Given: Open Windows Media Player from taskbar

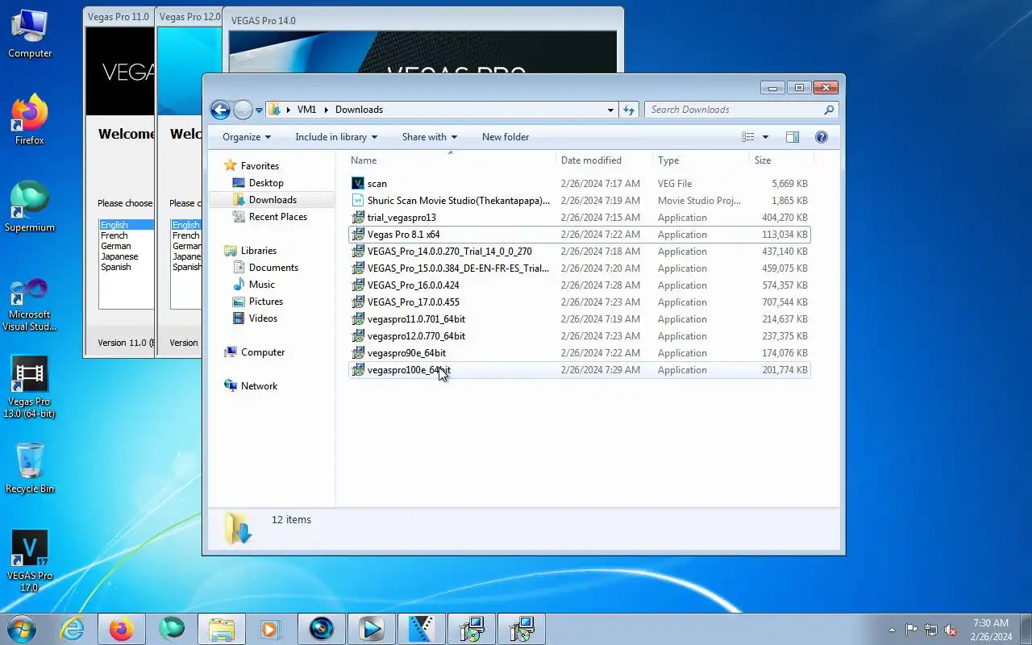Looking at the screenshot, I should pos(272,629).
